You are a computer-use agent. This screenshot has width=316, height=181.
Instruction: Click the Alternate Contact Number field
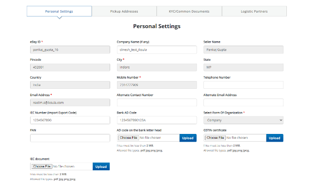pos(157,102)
